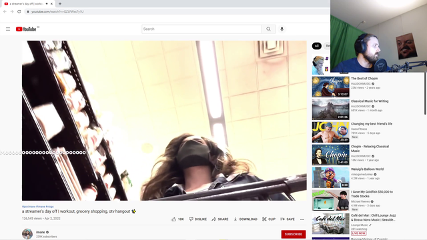Open the Michael Reeves channel name
The image size is (427, 240).
(x=360, y=201)
